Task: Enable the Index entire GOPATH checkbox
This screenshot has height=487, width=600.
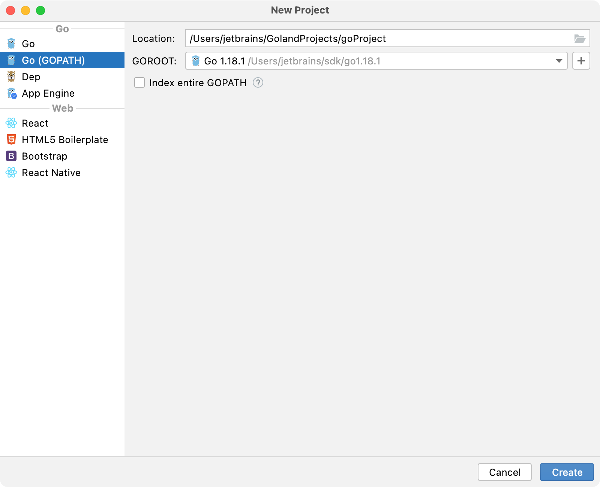Action: 139,82
